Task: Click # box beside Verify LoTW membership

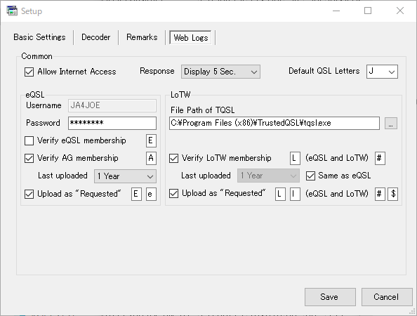Action: coord(380,158)
